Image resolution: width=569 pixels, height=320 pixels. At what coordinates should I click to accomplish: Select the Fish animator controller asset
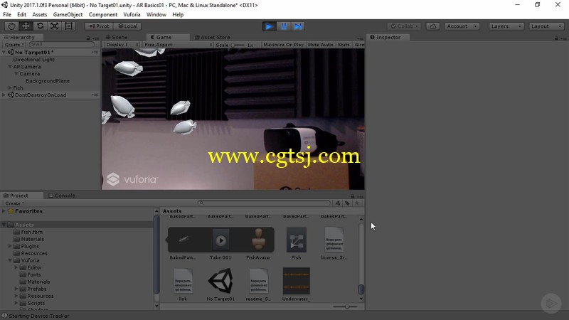point(296,243)
